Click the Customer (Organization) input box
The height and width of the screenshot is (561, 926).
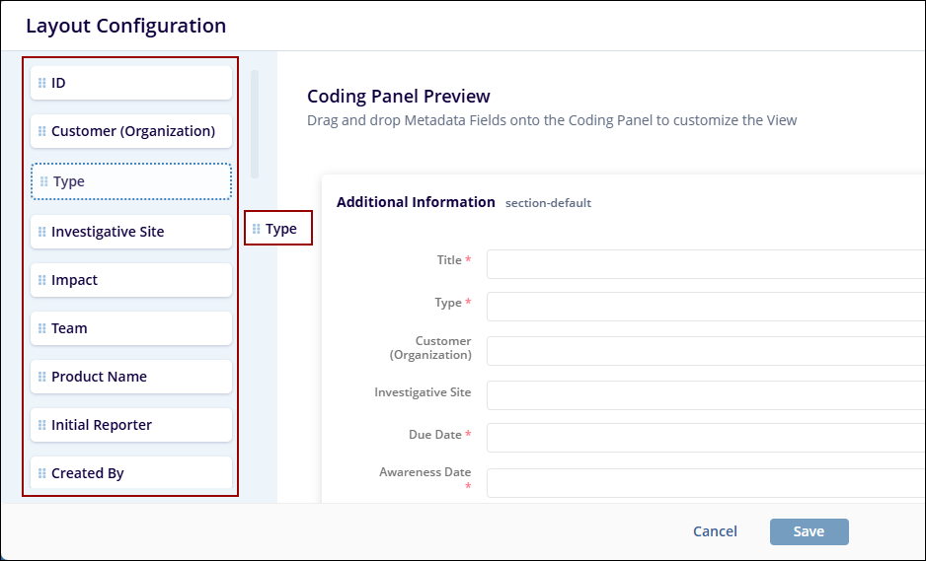[705, 351]
